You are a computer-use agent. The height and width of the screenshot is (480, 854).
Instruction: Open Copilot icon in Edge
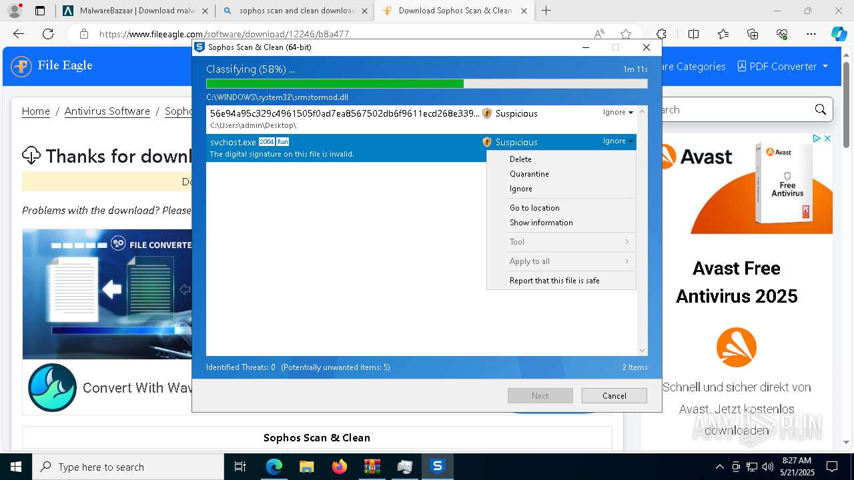point(839,34)
